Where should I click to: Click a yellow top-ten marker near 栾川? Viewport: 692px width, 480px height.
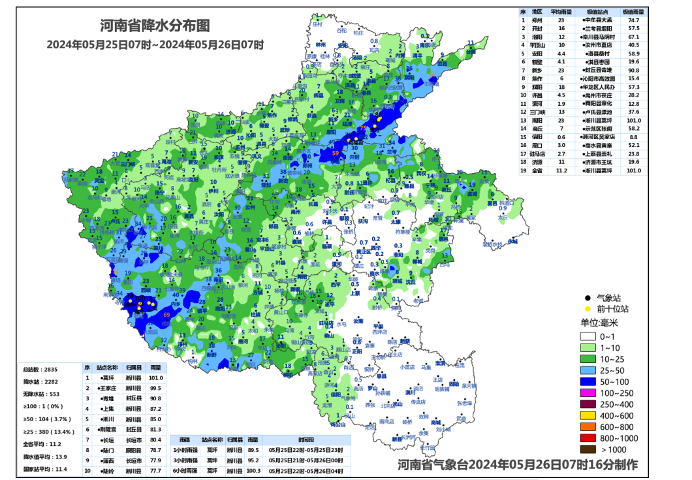tap(130, 301)
